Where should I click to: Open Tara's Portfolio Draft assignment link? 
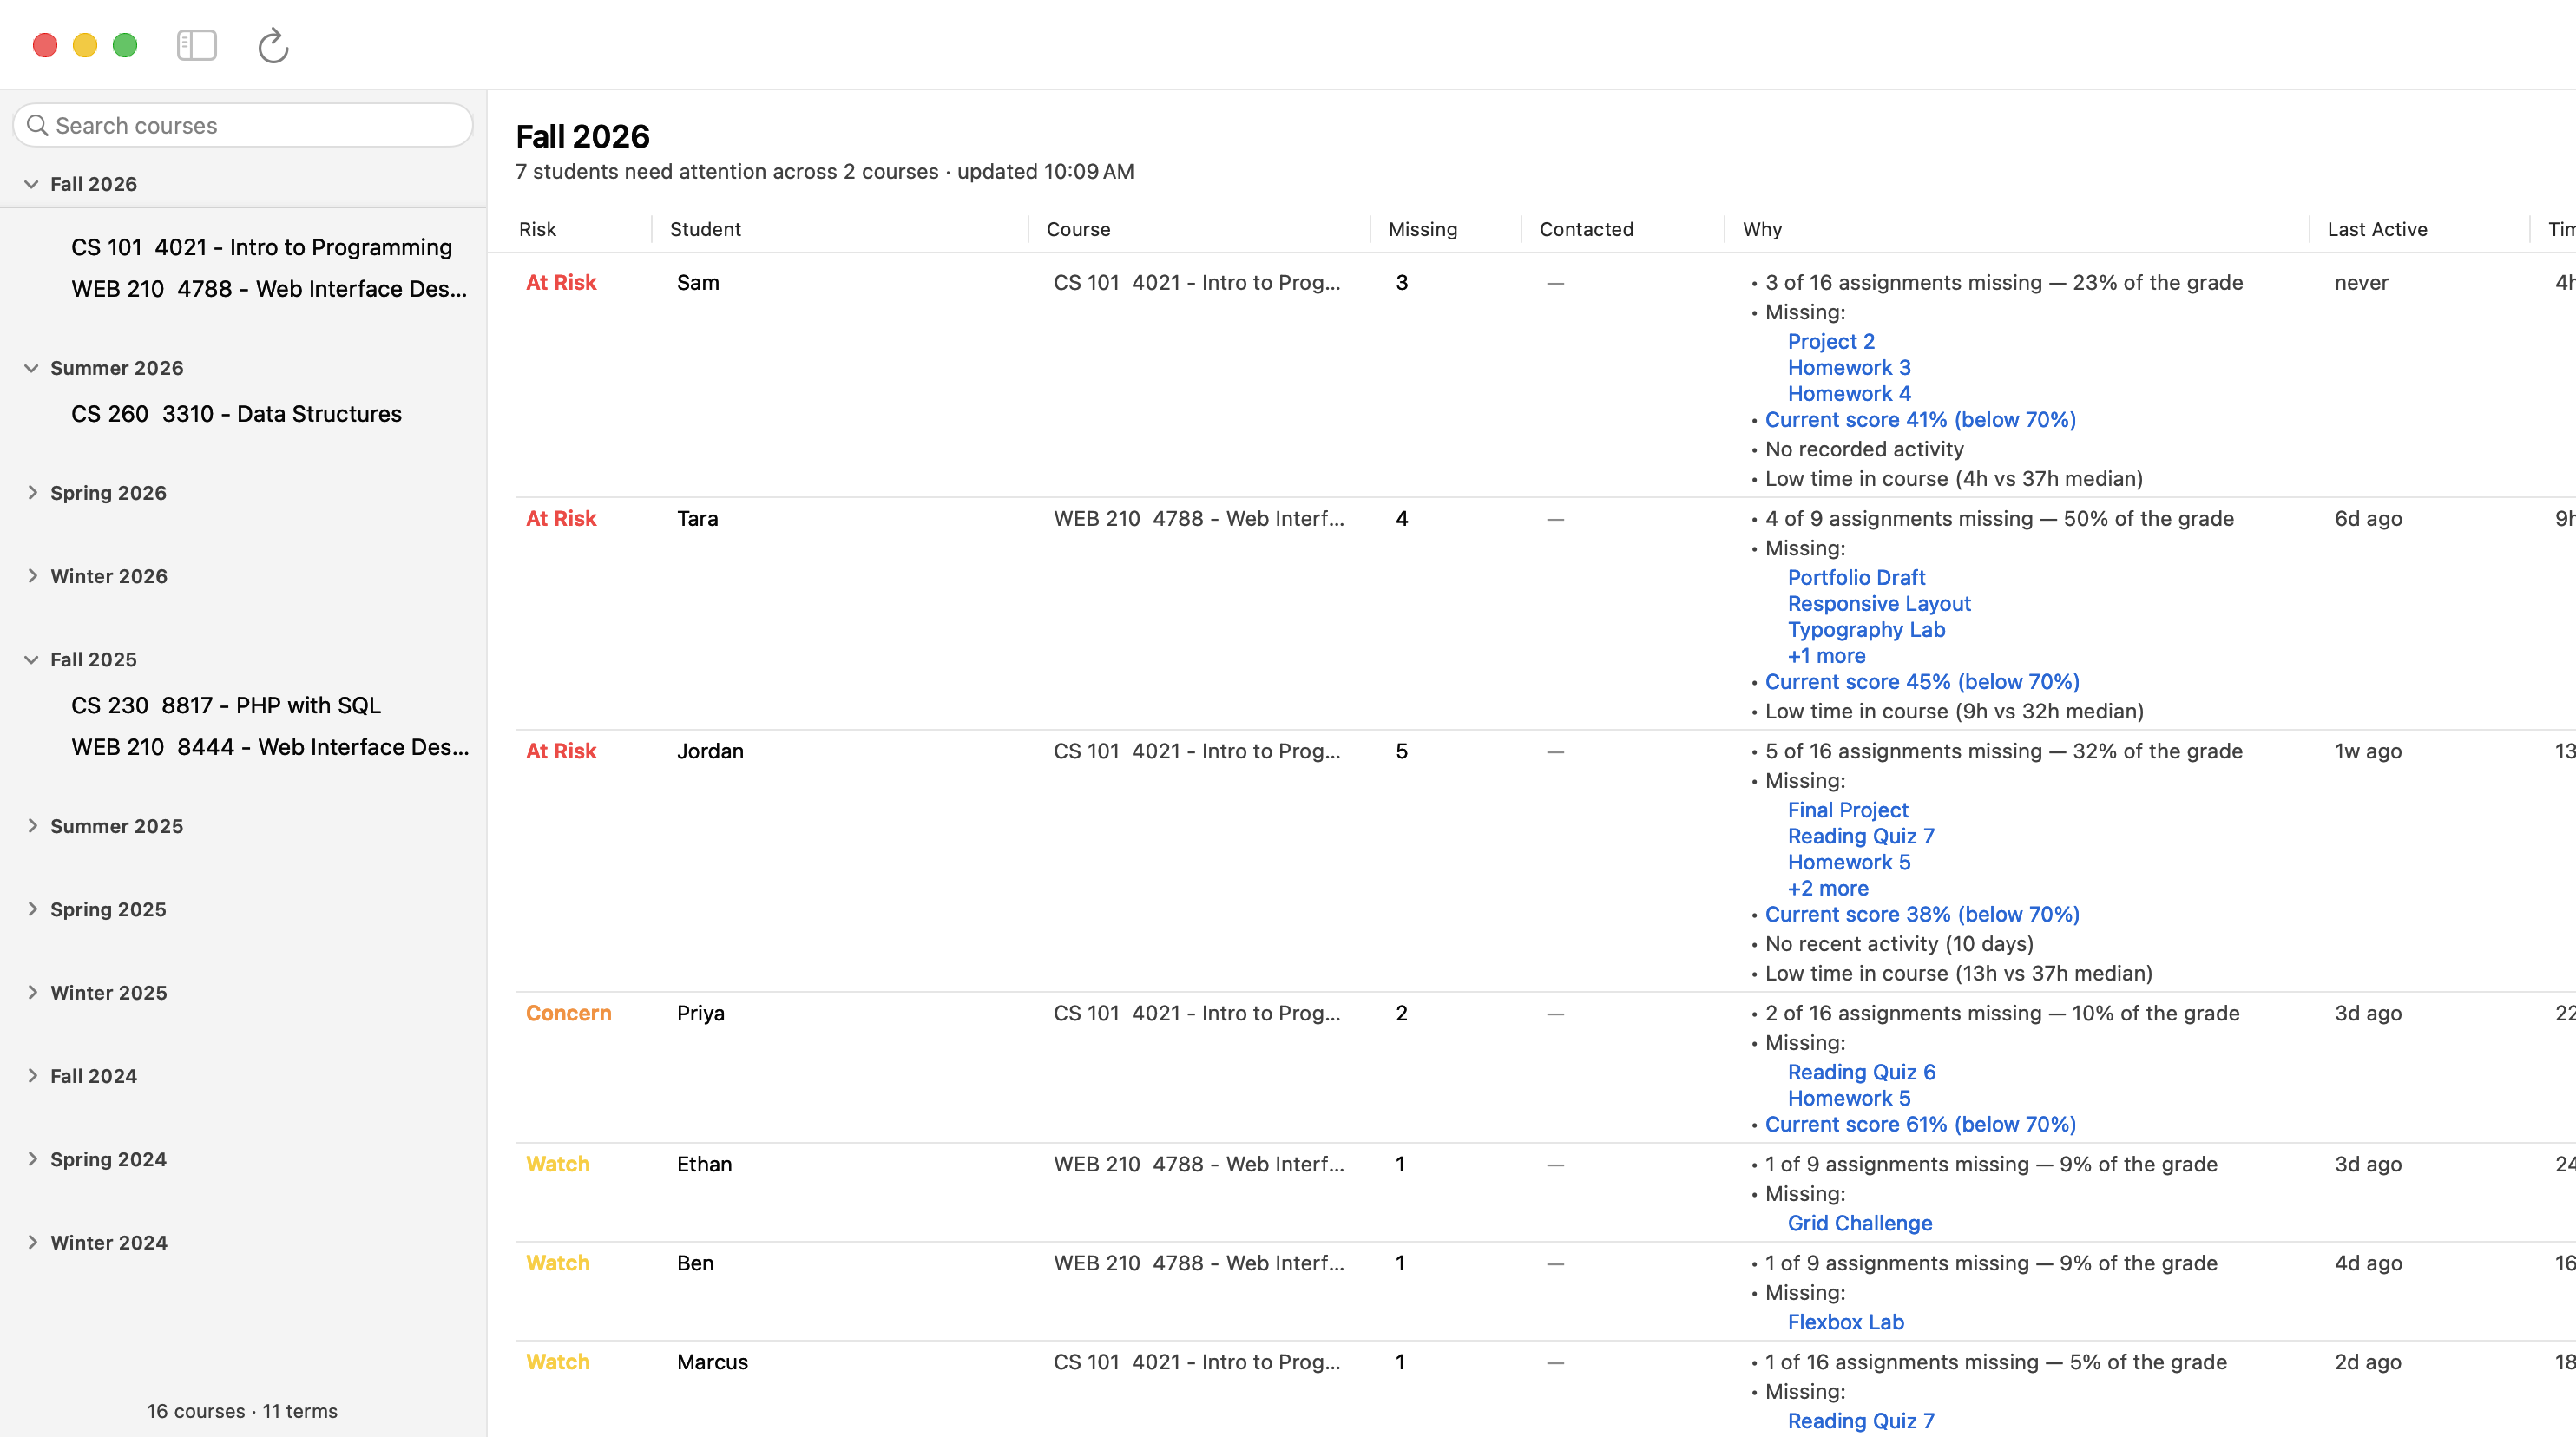[x=1856, y=577]
